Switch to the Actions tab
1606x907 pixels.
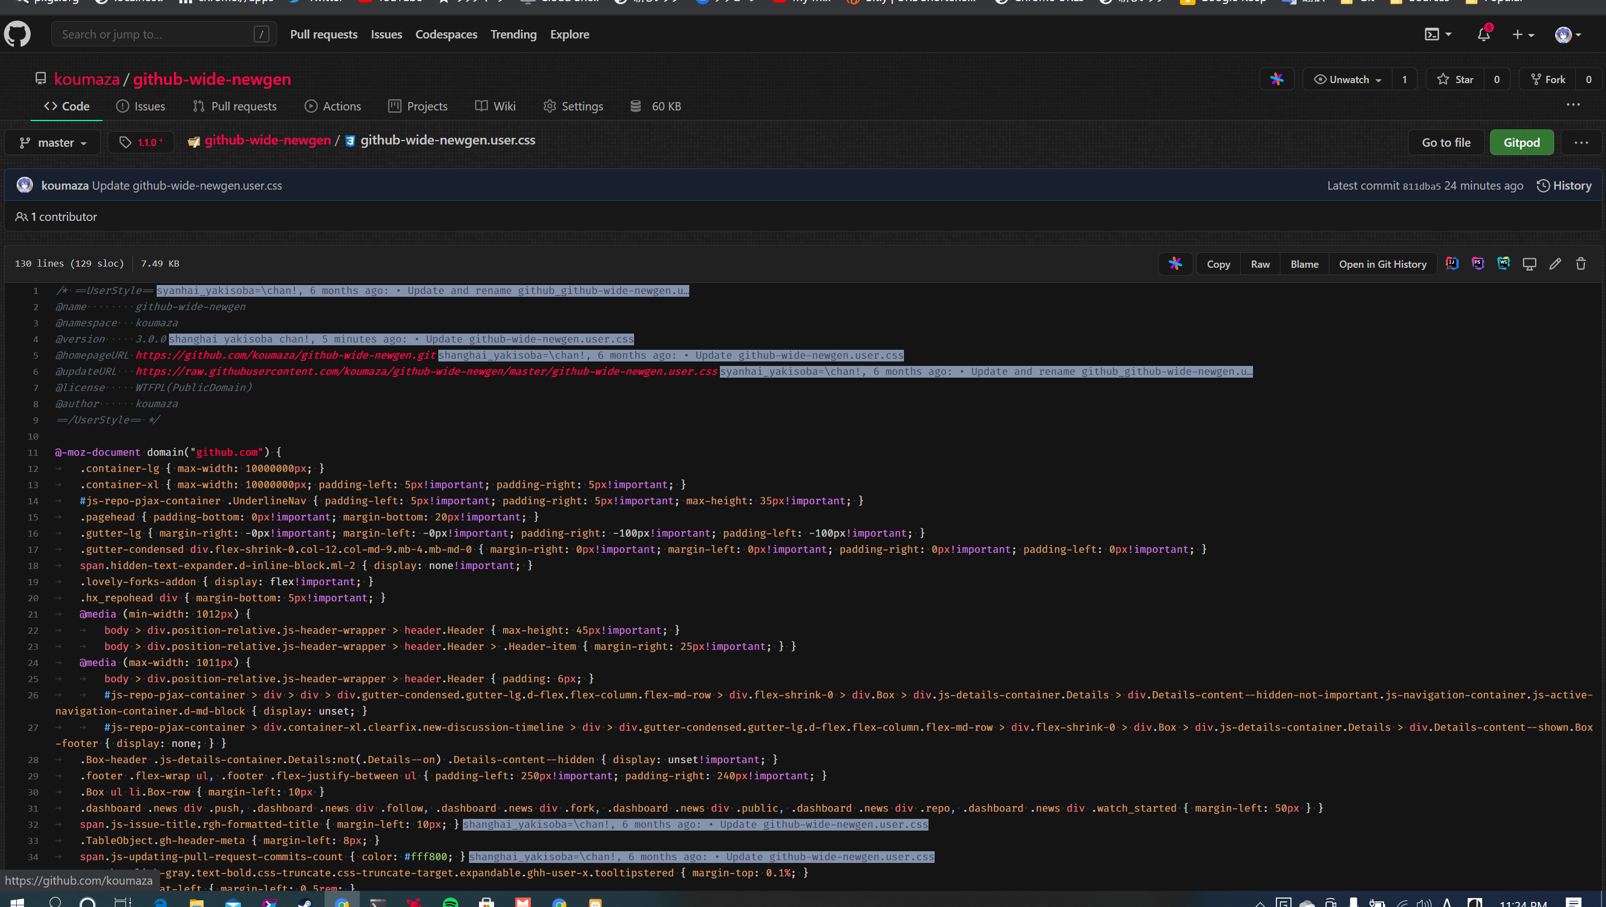[333, 106]
